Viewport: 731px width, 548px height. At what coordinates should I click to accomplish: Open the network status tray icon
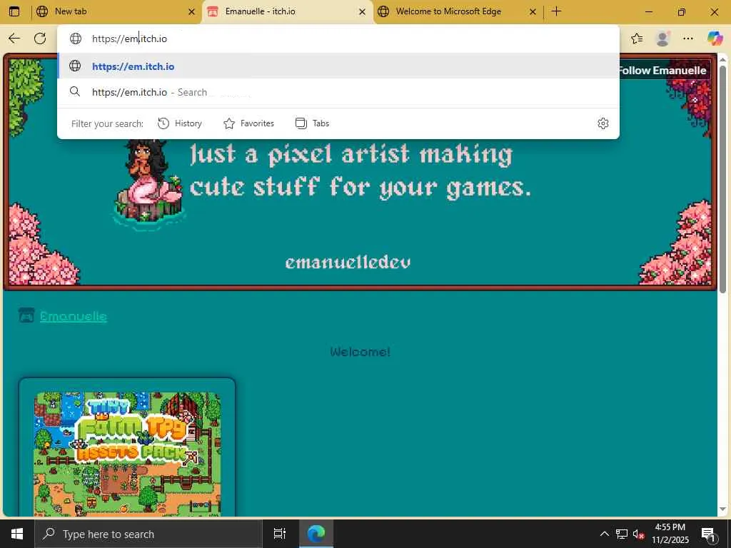pyautogui.click(x=622, y=534)
